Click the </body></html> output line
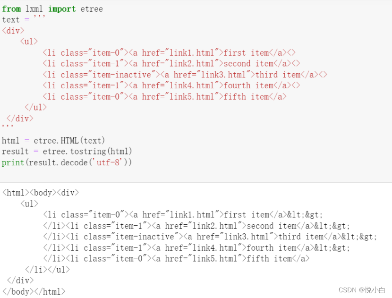 click(34, 292)
